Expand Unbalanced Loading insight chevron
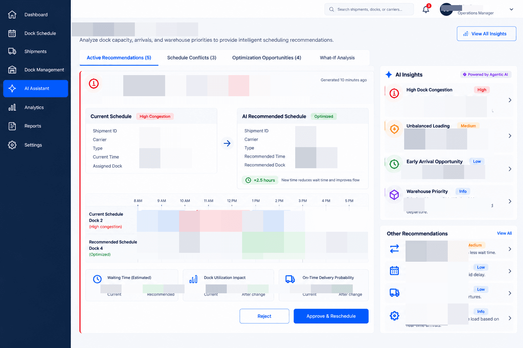Image resolution: width=523 pixels, height=348 pixels. click(510, 136)
